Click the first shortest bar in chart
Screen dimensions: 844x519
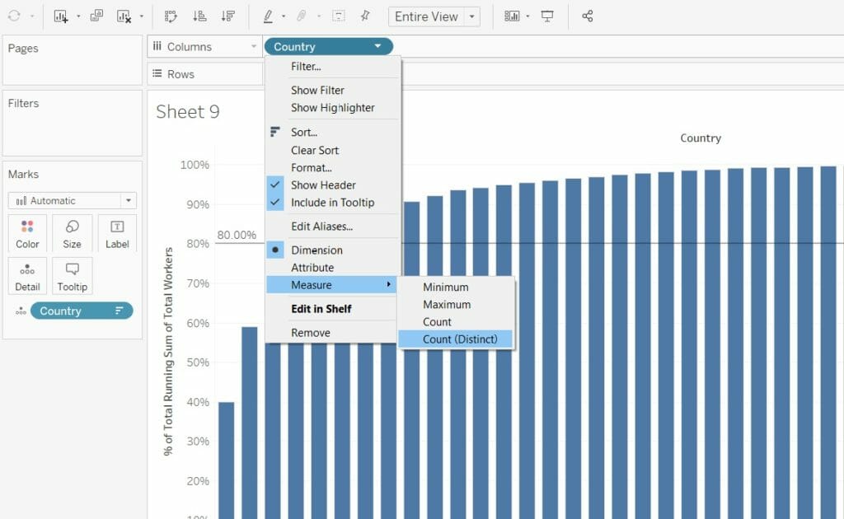[226, 460]
